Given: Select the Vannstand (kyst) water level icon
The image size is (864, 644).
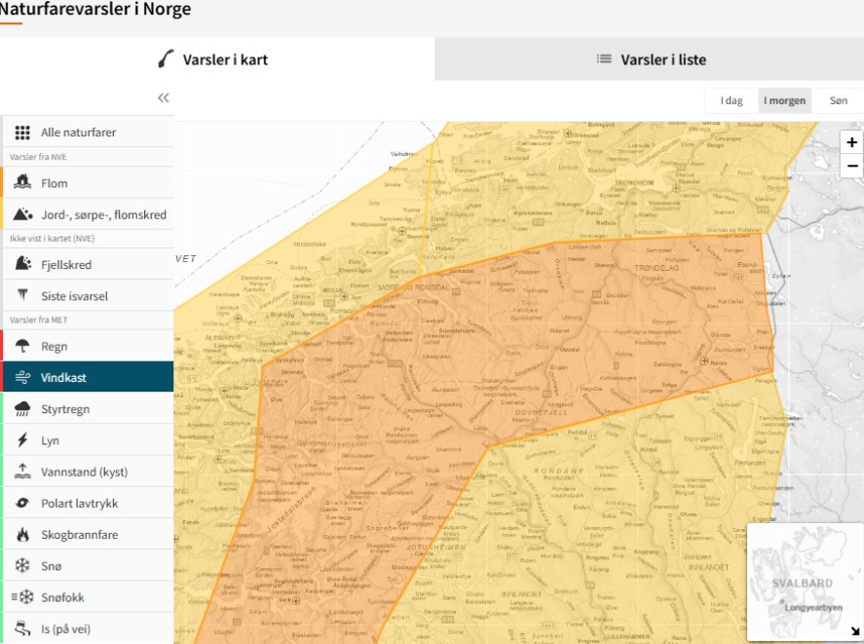Looking at the screenshot, I should click(x=22, y=473).
